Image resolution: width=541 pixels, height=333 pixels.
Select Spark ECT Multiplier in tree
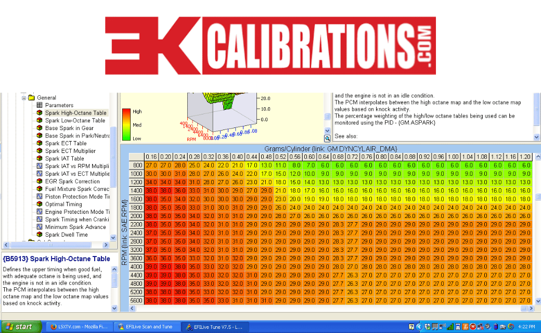(70, 151)
